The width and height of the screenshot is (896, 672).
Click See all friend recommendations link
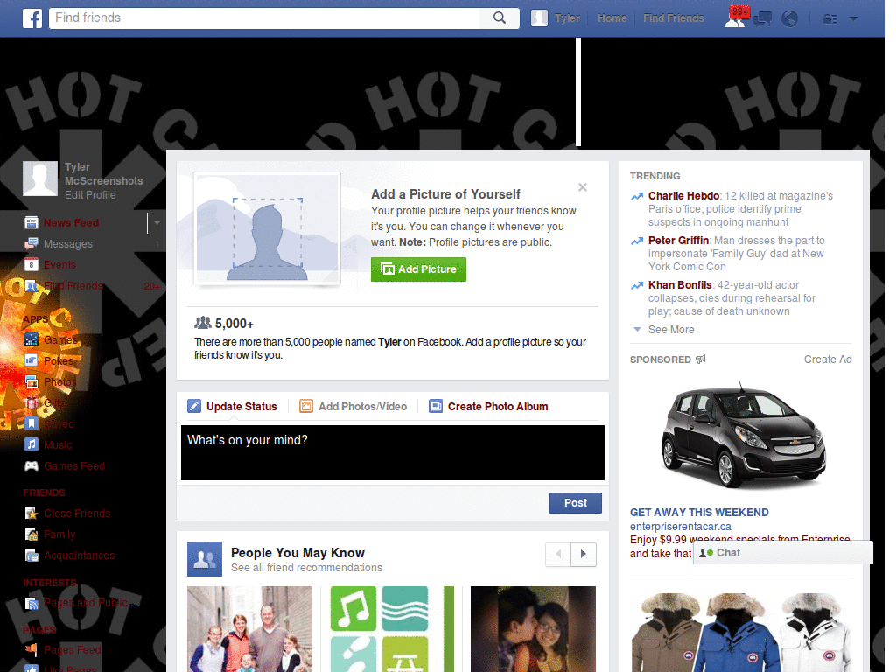coord(306,567)
